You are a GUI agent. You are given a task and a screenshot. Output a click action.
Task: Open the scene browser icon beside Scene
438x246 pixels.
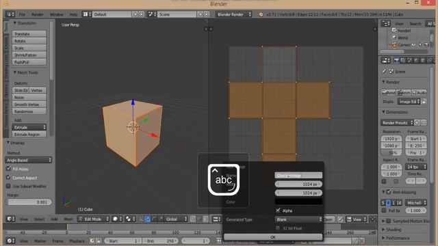coord(152,14)
